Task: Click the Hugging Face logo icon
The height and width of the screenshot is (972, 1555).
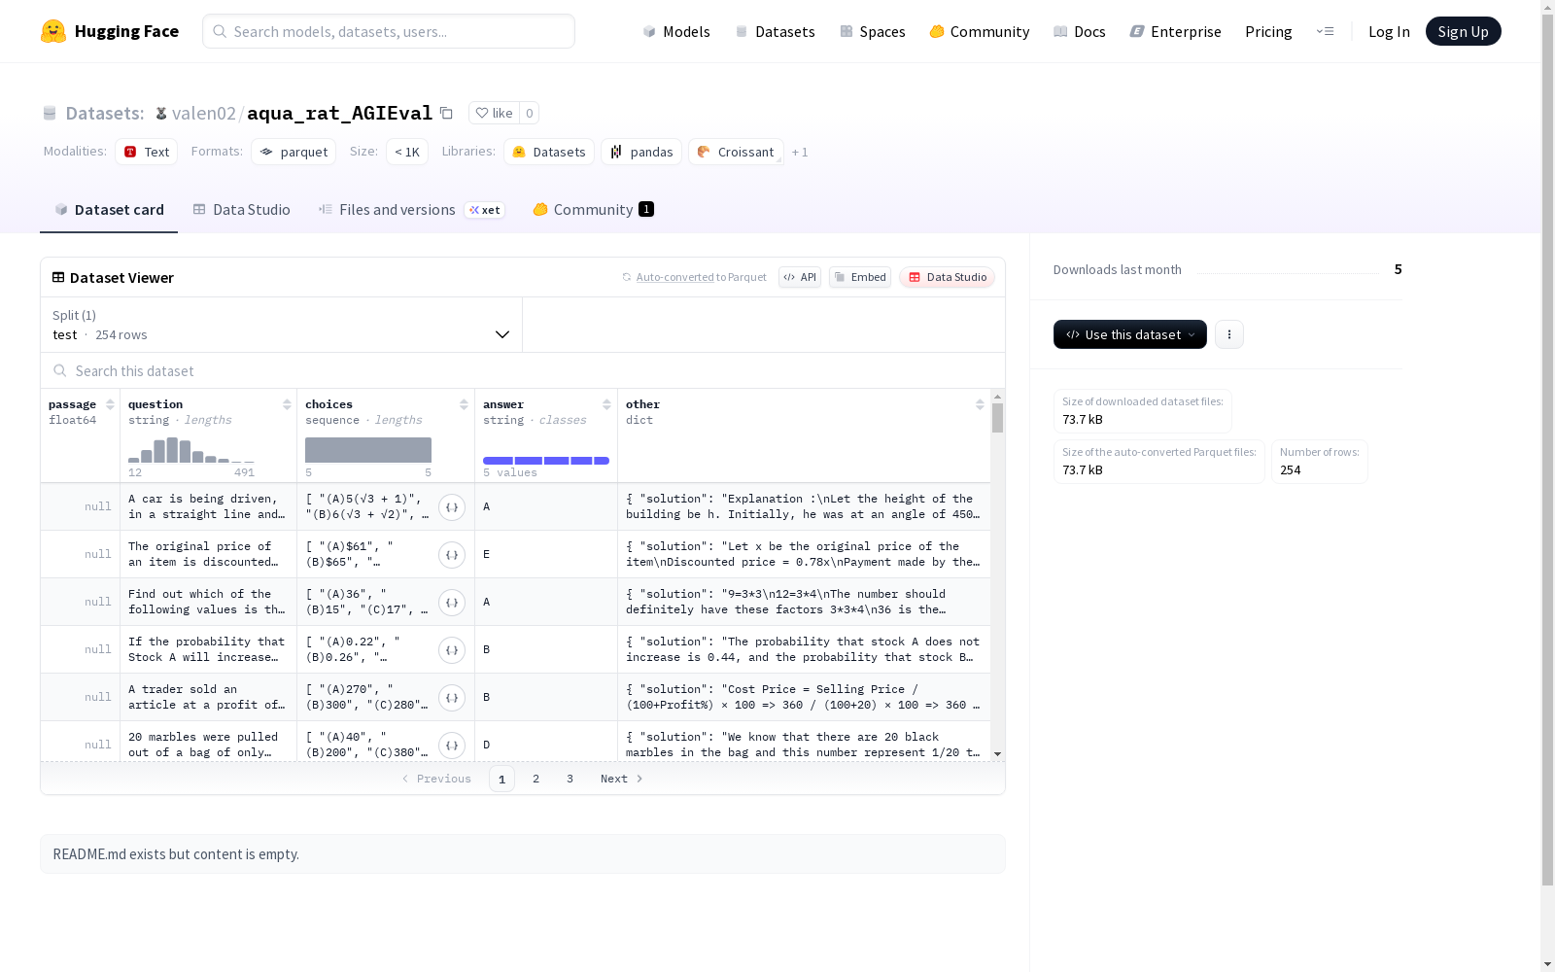Action: (53, 31)
